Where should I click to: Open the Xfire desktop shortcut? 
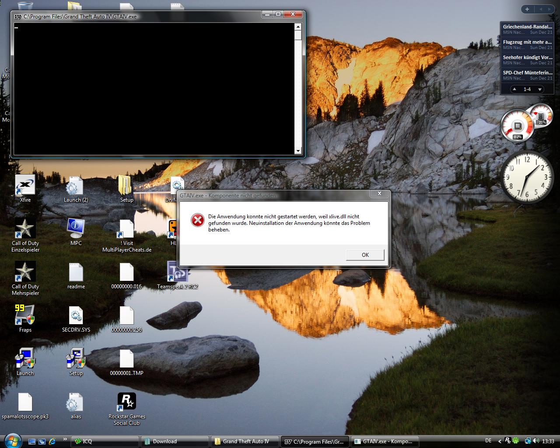coord(25,186)
